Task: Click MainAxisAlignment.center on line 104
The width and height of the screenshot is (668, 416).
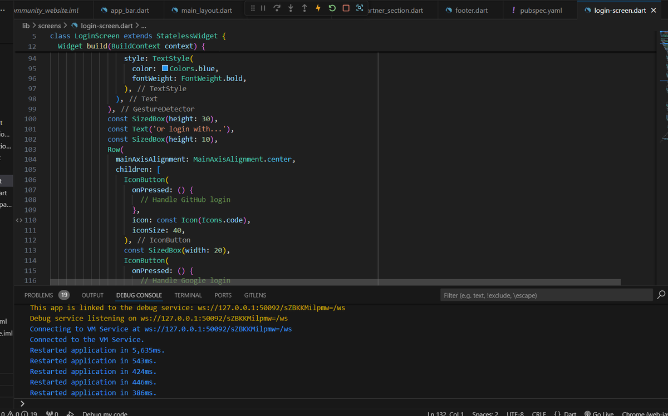Action: 242,159
